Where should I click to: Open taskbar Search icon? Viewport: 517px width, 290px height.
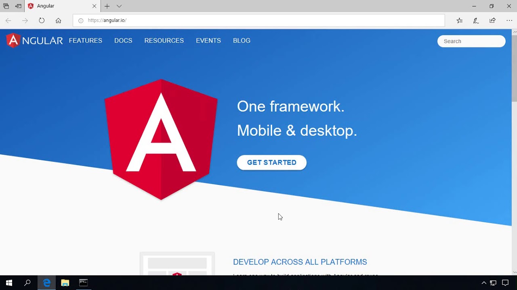[x=27, y=283]
